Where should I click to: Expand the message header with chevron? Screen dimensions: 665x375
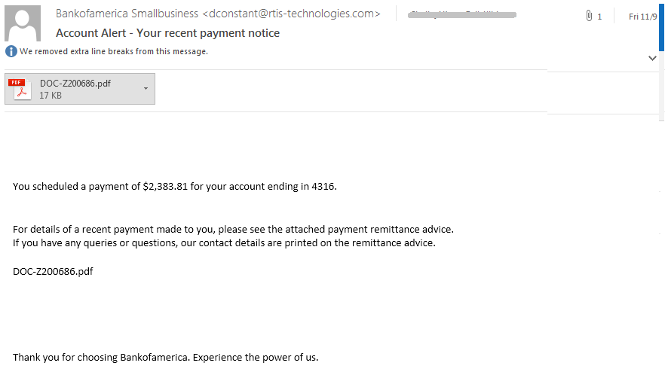click(652, 58)
